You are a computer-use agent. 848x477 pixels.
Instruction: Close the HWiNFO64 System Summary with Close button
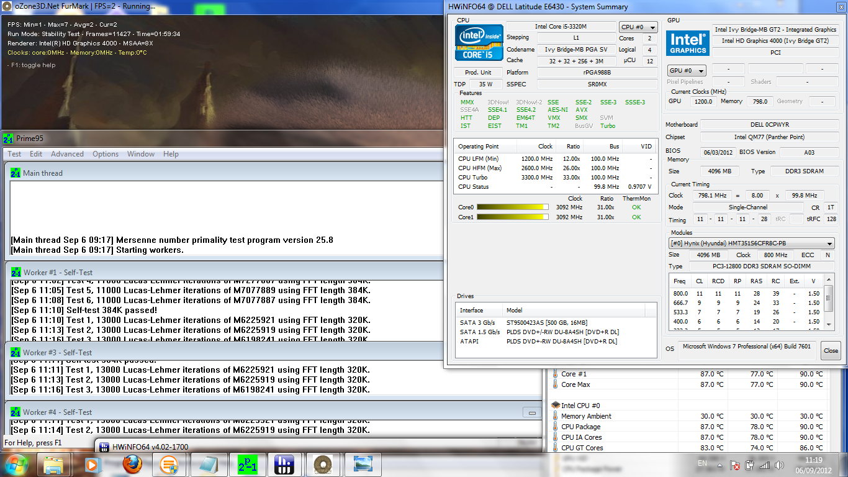(831, 350)
